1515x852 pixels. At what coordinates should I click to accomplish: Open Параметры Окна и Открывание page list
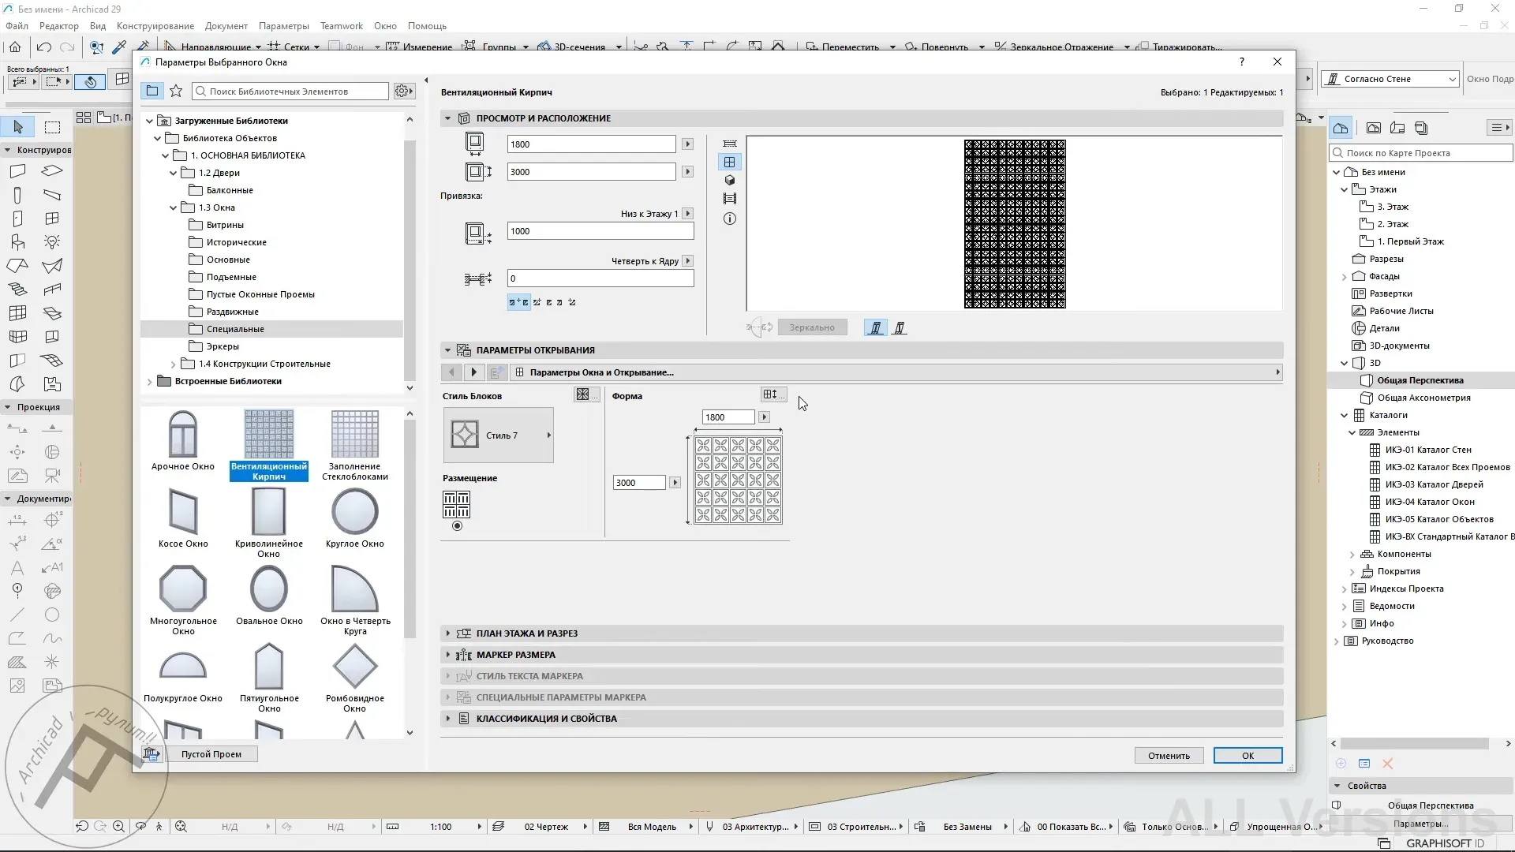(x=896, y=372)
